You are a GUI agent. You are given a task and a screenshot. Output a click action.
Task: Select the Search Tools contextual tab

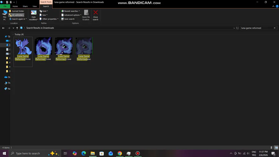click(x=46, y=2)
